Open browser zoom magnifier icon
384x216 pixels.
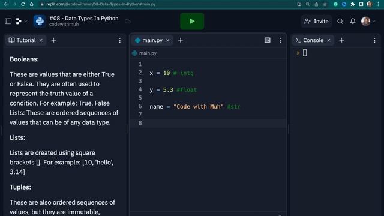click(x=308, y=4)
